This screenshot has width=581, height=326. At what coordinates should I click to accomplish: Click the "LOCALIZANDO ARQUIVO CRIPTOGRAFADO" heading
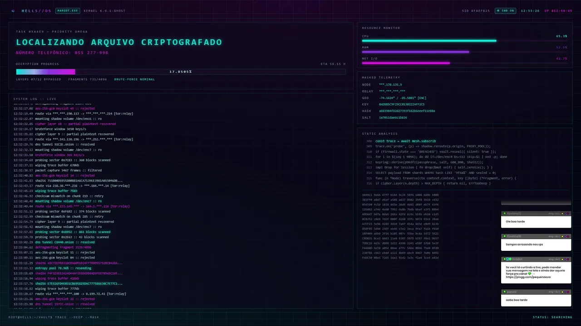(119, 42)
